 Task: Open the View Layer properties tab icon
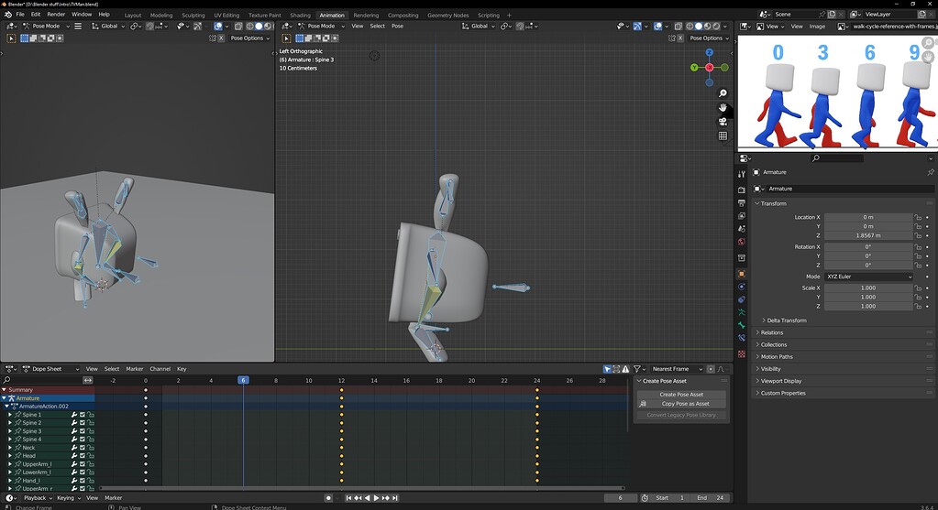[x=742, y=215]
